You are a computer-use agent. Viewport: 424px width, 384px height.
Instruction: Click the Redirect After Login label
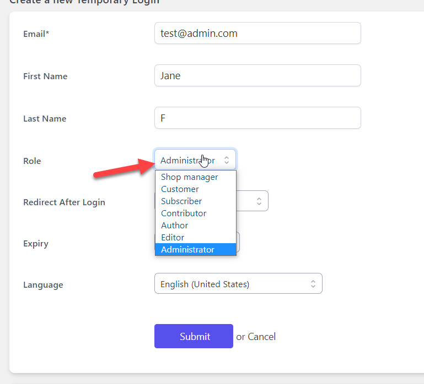[x=64, y=202]
